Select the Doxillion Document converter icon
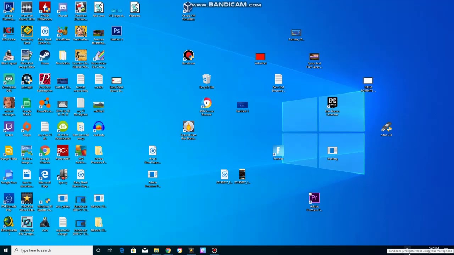Image resolution: width=454 pixels, height=255 pixels. (81, 11)
